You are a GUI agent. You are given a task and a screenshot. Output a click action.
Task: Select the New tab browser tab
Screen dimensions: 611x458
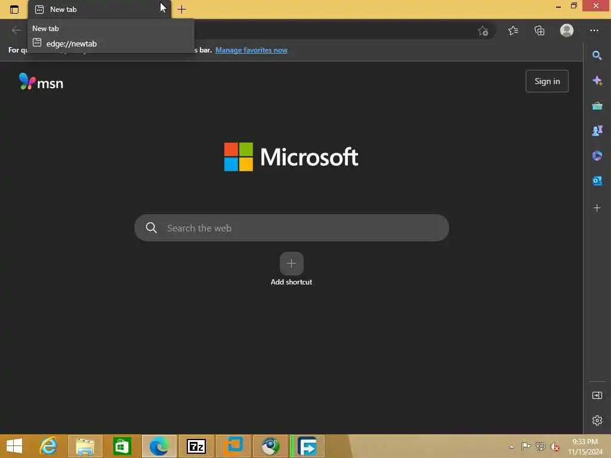[x=100, y=10]
